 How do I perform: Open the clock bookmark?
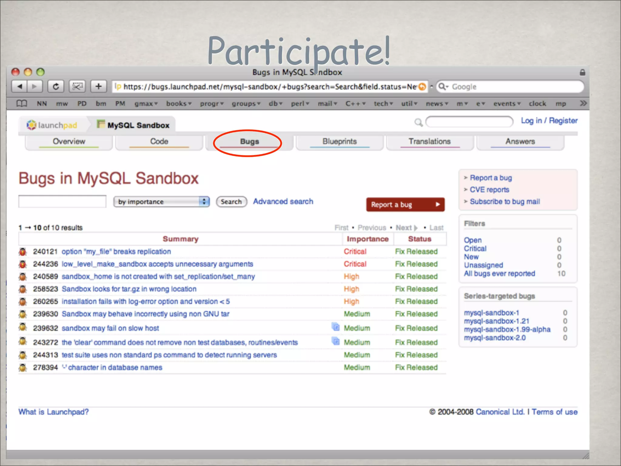[x=538, y=104]
